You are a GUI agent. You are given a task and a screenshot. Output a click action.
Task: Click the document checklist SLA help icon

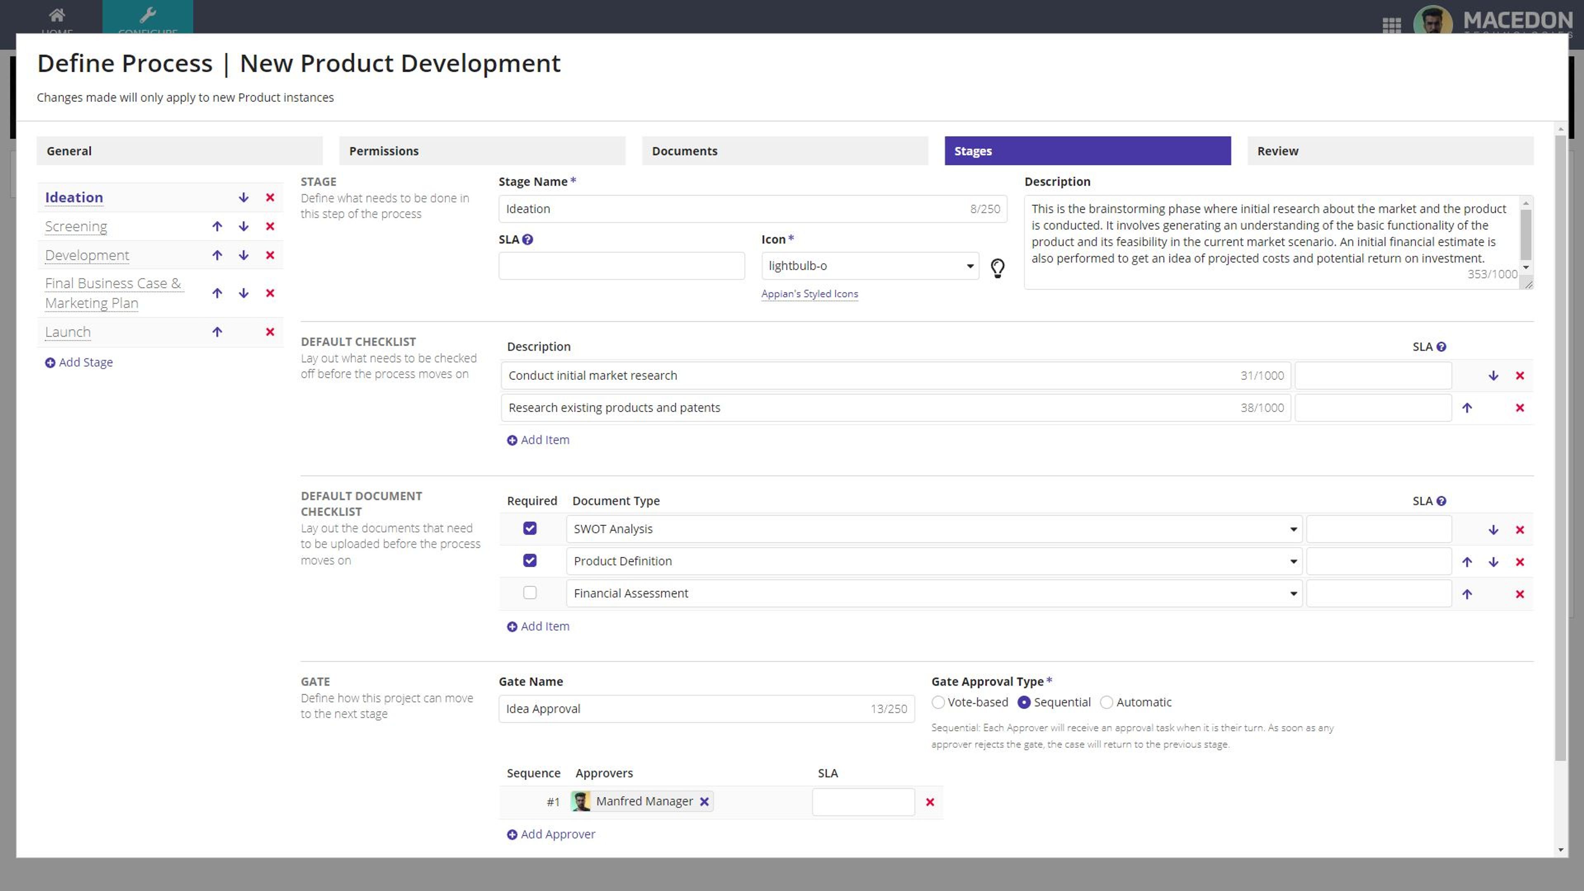[1441, 501]
